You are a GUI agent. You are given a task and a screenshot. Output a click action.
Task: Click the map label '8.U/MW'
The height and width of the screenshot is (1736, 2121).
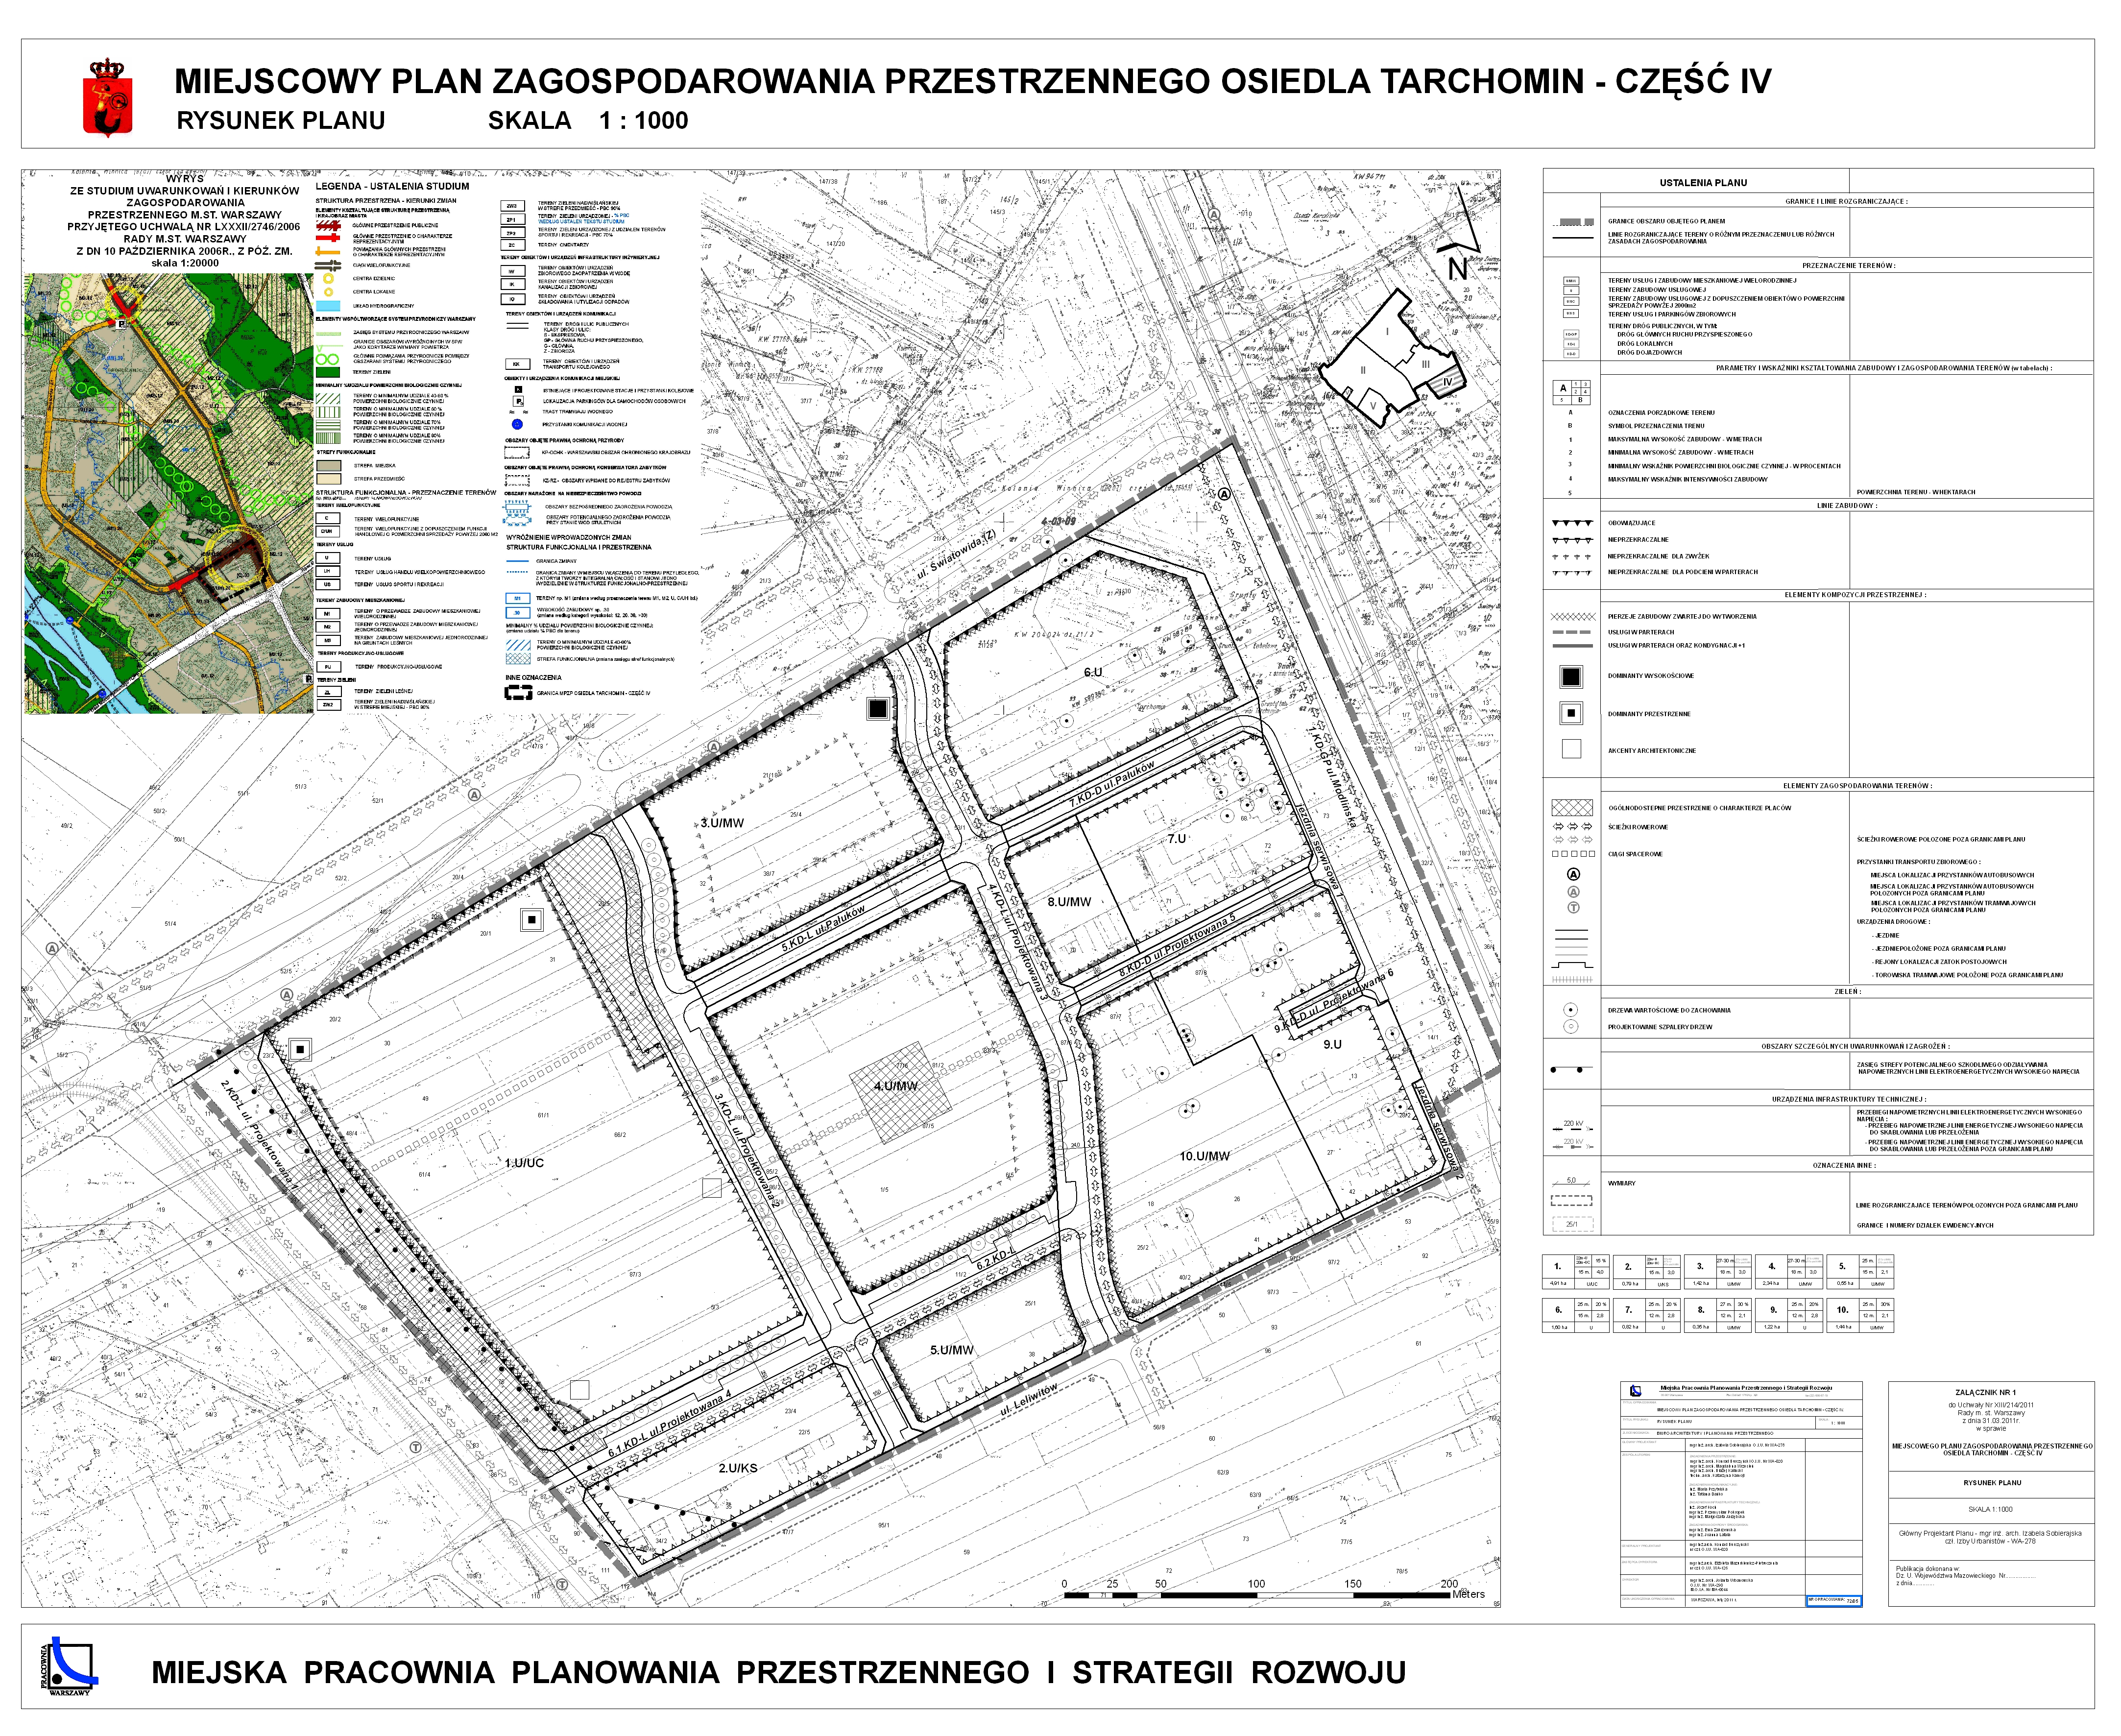(1069, 901)
